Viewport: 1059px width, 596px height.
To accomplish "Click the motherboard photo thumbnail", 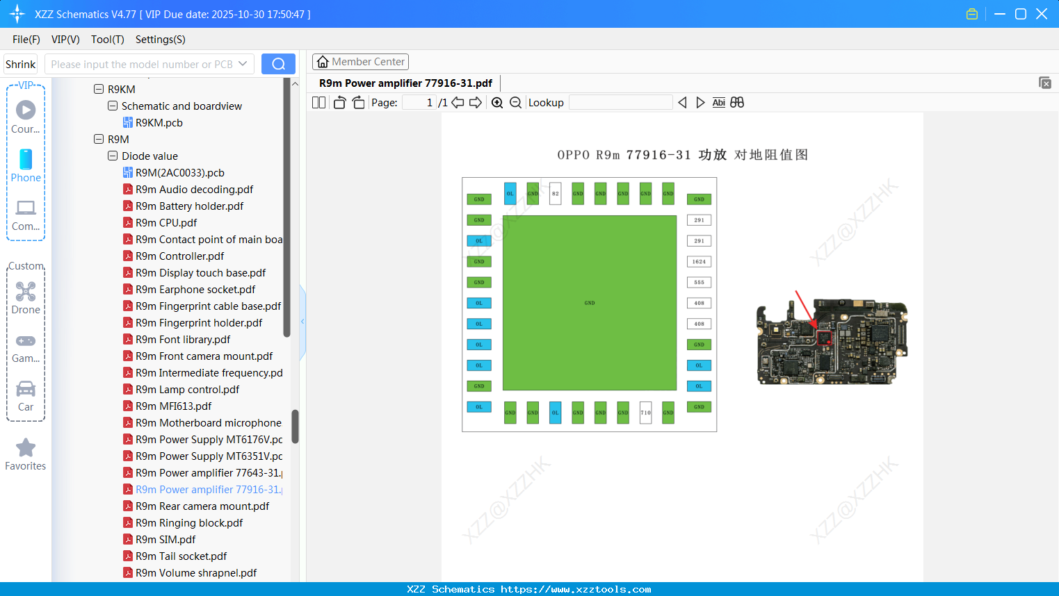I will (x=832, y=342).
